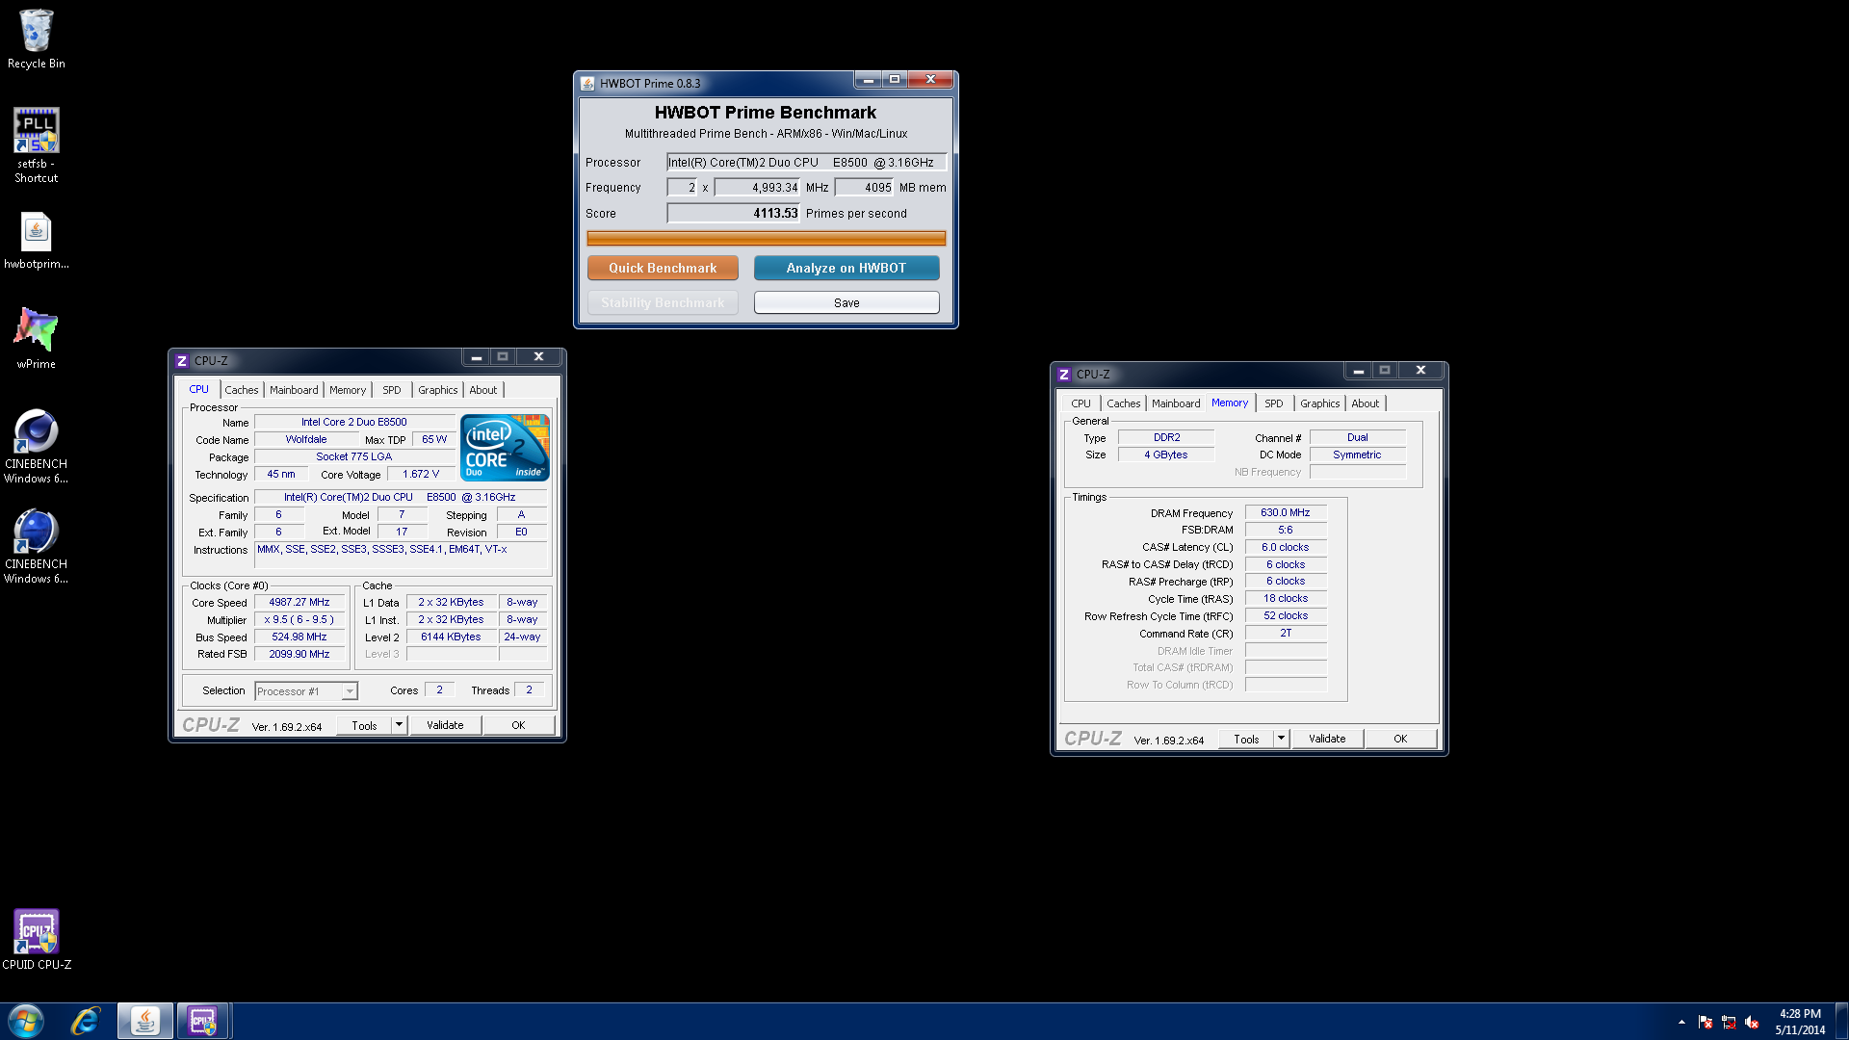Launch the setfsb shortcut icon

pos(37,144)
